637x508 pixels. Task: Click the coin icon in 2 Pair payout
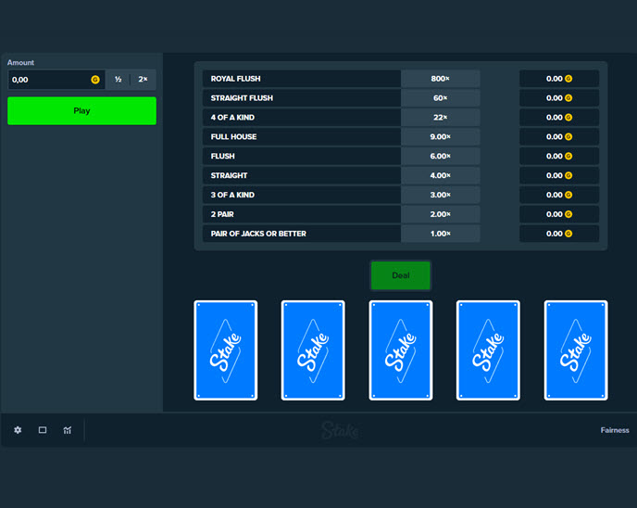568,214
